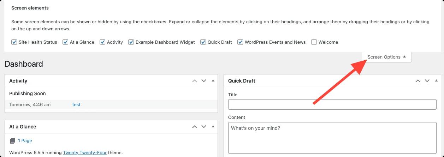Image resolution: width=444 pixels, height=157 pixels.
Task: Toggle the At a Glance panel triangle
Action: pos(213,127)
